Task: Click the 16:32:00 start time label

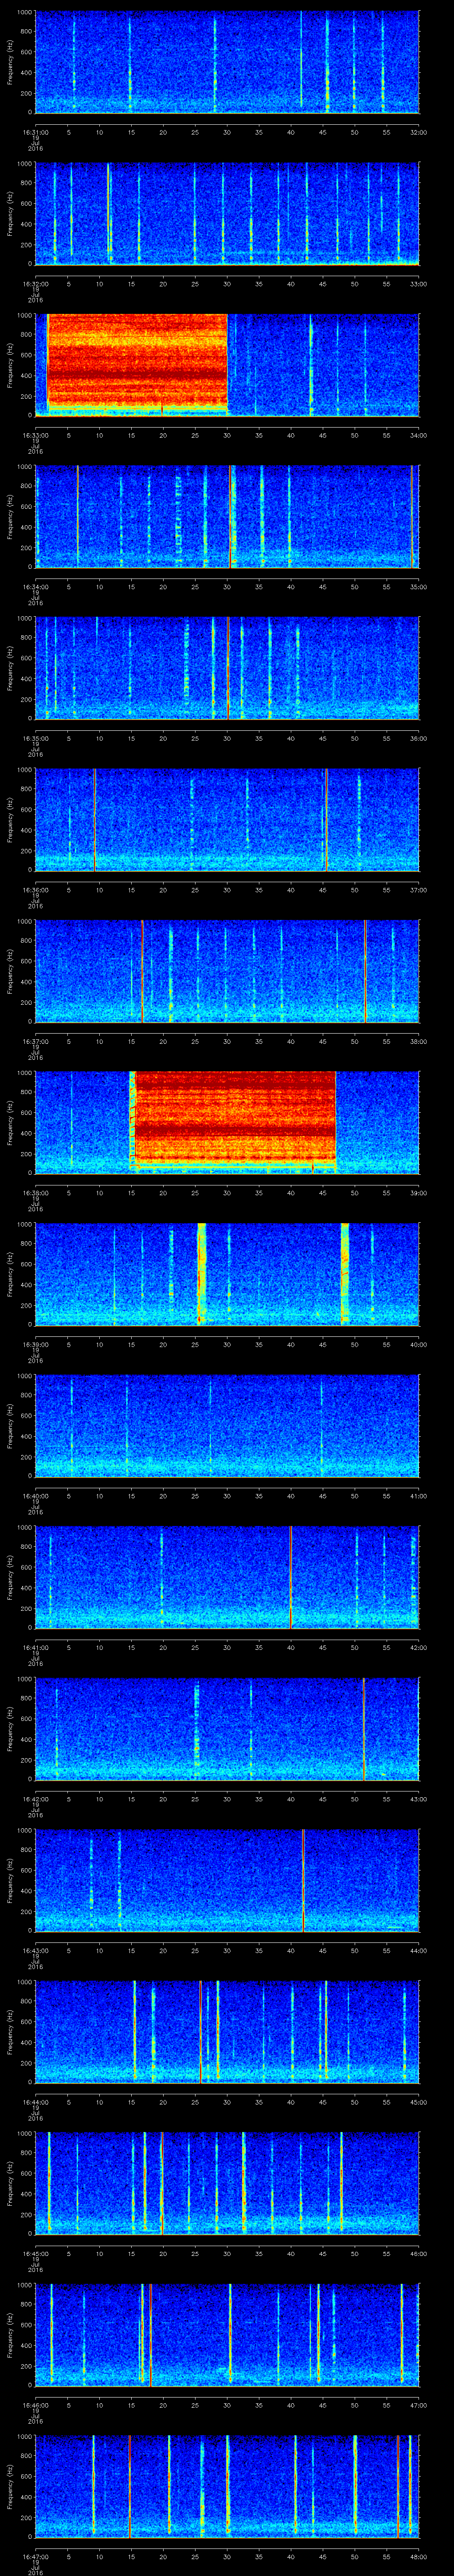Action: [36, 284]
